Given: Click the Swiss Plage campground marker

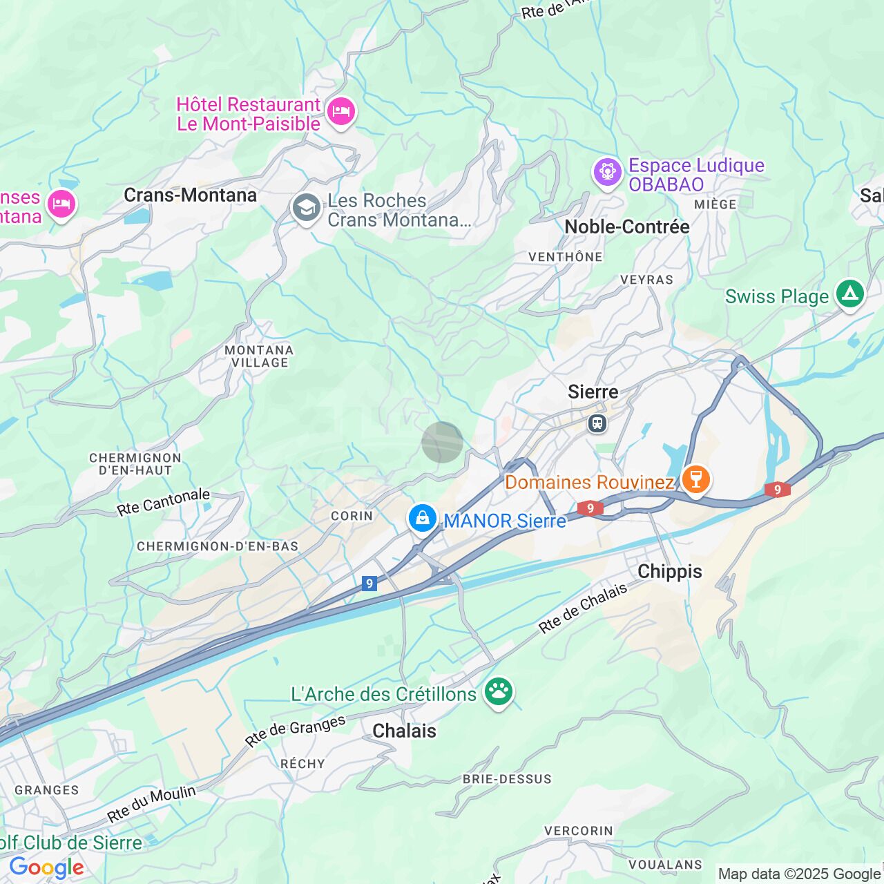Looking at the screenshot, I should pos(850,296).
